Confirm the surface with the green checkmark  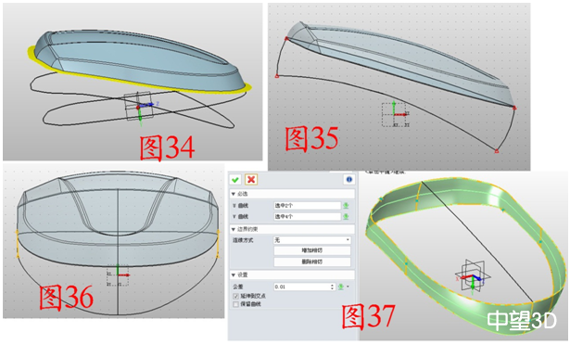(x=235, y=180)
